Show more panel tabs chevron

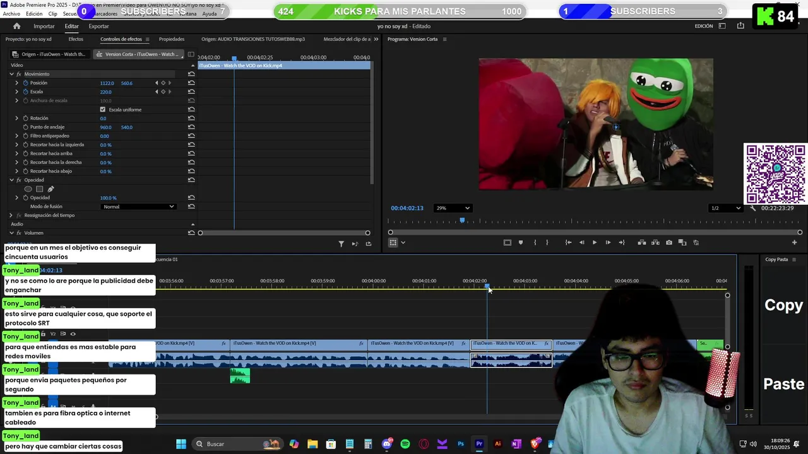coord(376,39)
